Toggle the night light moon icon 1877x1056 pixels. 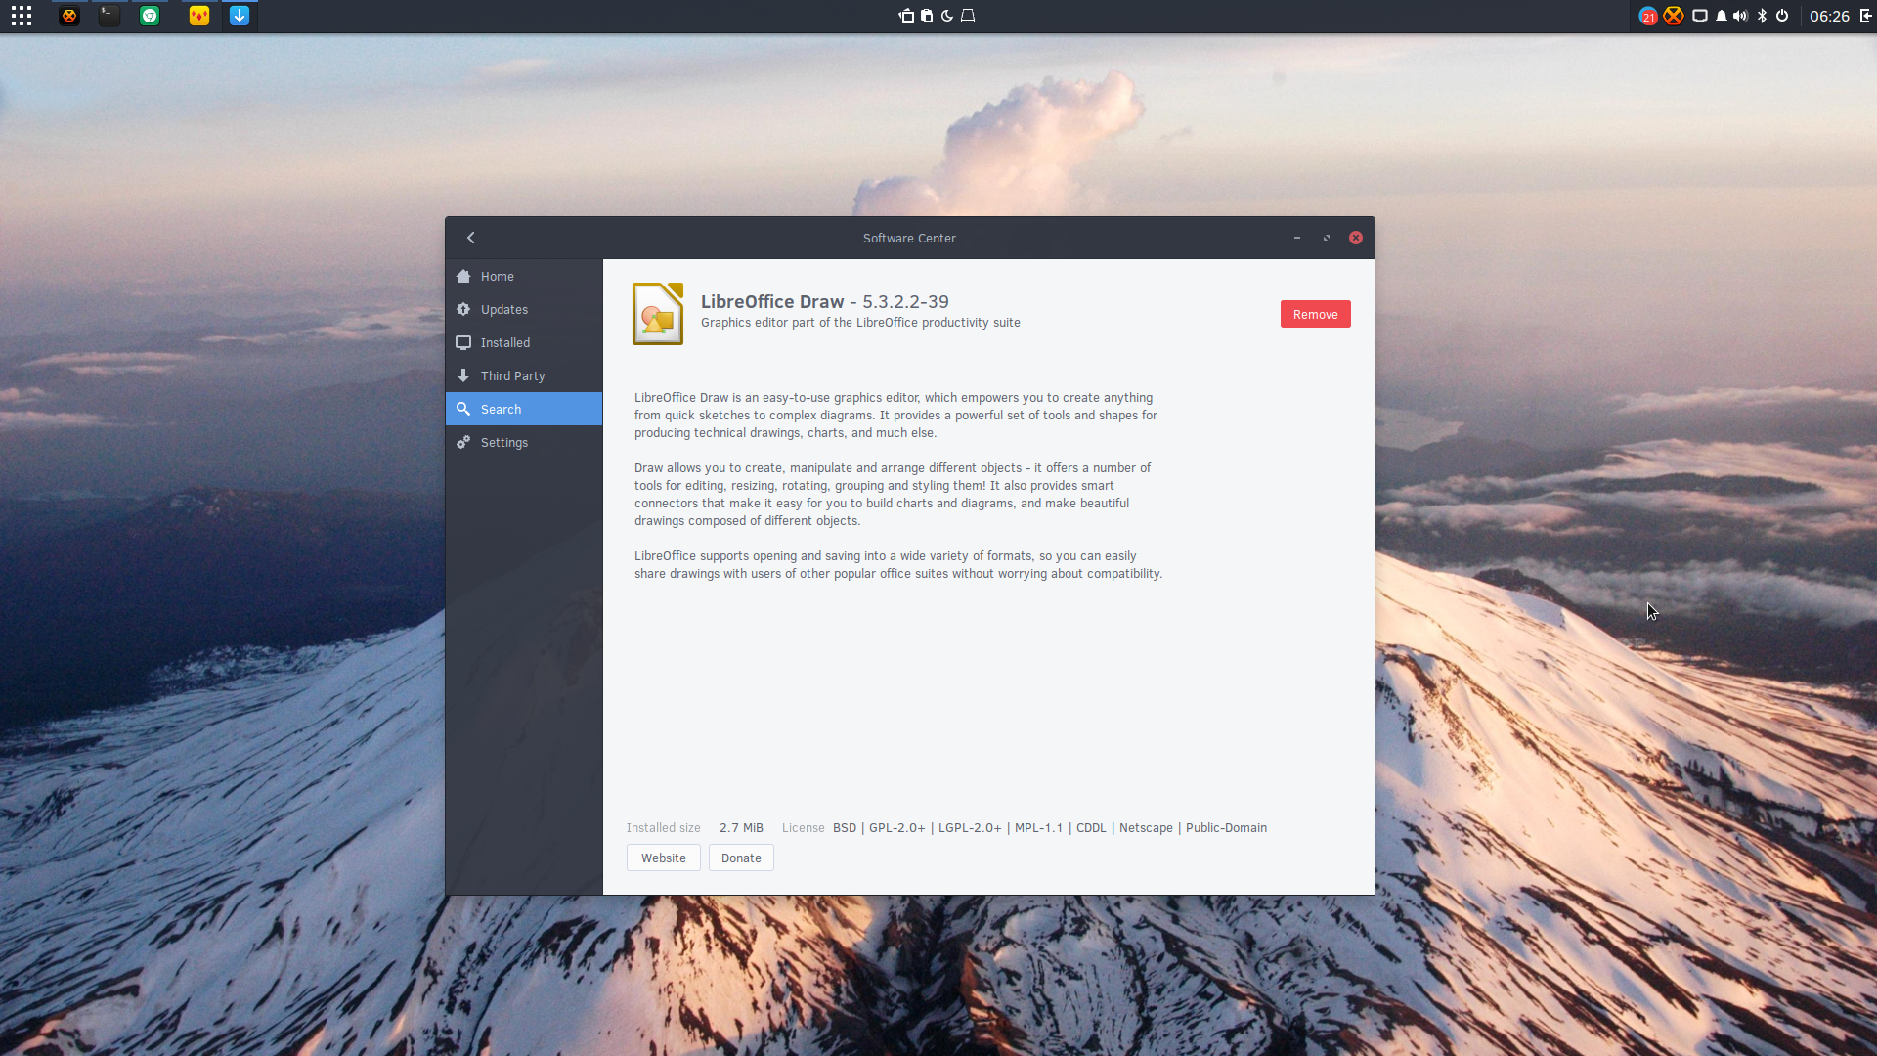[x=947, y=16]
